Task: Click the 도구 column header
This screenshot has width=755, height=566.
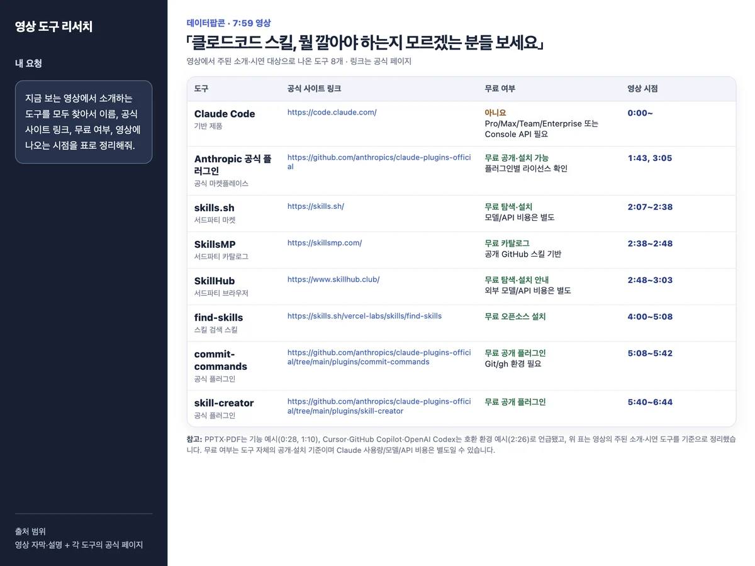Action: (201, 89)
